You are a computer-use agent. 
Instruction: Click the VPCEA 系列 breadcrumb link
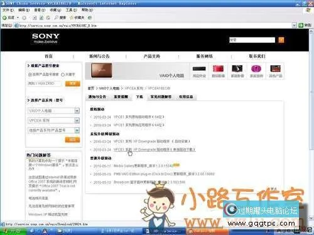click(x=134, y=88)
